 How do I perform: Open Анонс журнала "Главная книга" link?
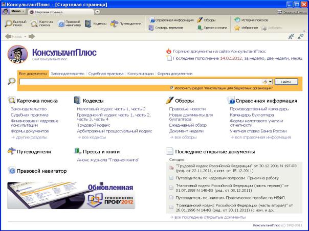click(x=108, y=160)
